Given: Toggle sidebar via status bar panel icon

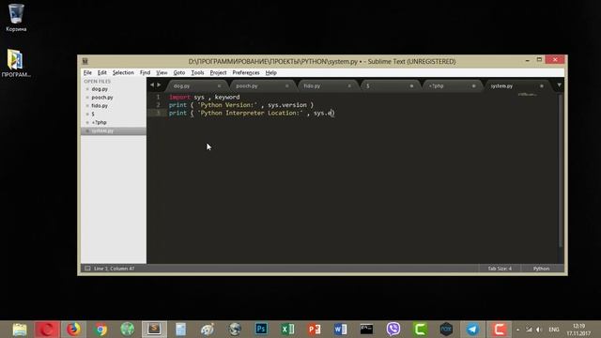Looking at the screenshot, I should point(87,269).
